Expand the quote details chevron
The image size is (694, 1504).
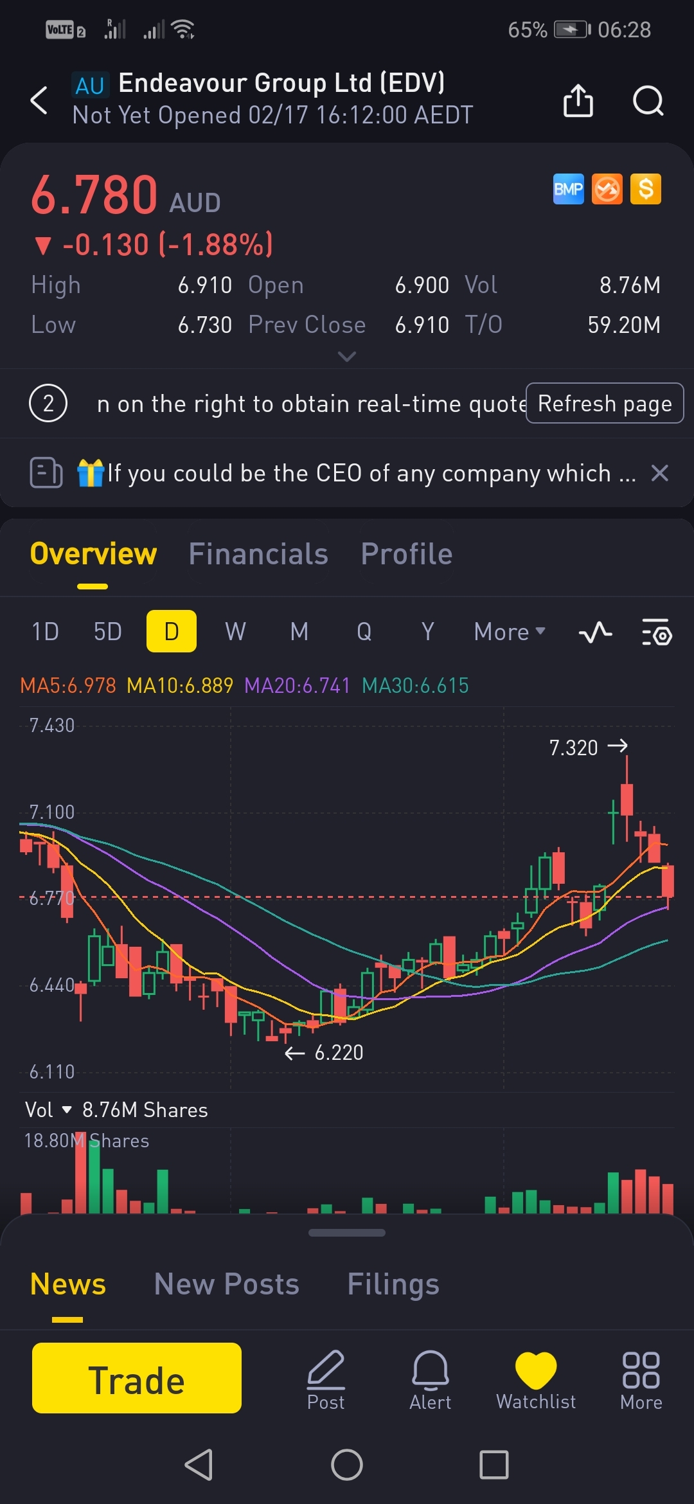tap(347, 356)
